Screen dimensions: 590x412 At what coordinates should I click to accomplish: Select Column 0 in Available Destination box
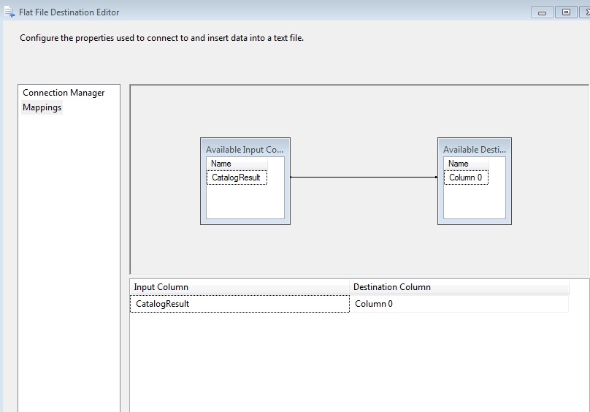(466, 178)
